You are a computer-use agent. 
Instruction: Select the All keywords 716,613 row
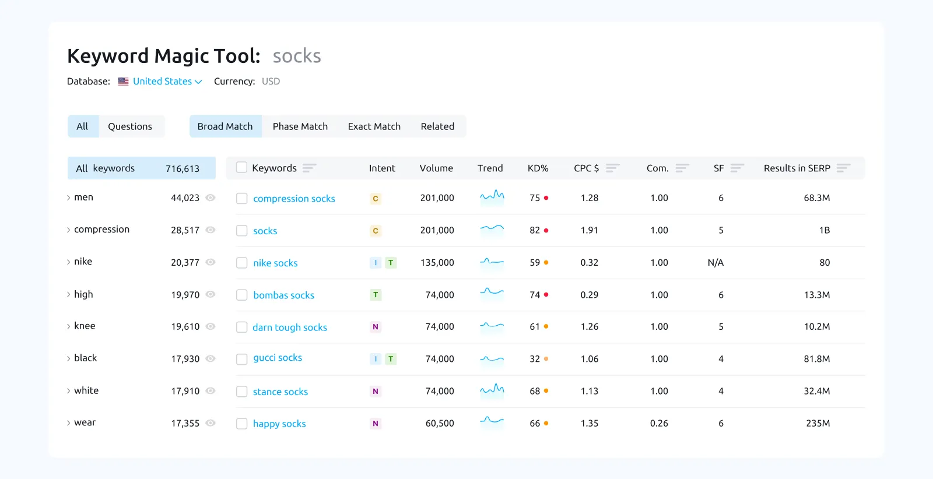pos(142,168)
